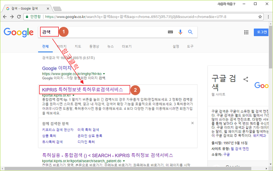Bookmark this page using the star icon

[260, 17]
